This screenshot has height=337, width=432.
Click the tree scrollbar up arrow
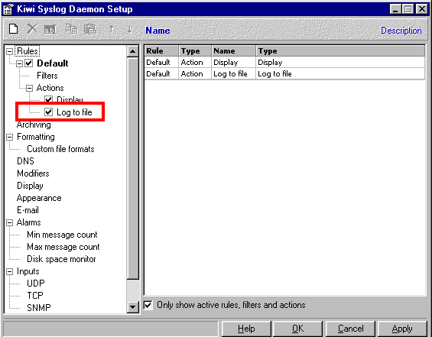pos(133,51)
